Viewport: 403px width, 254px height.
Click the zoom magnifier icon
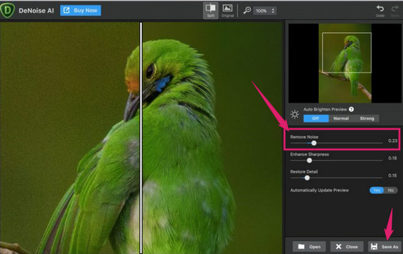(x=247, y=10)
